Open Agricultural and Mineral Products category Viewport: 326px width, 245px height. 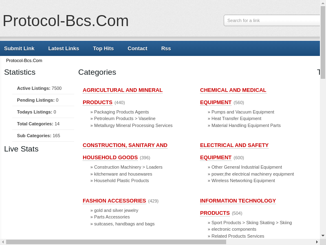pyautogui.click(x=122, y=90)
